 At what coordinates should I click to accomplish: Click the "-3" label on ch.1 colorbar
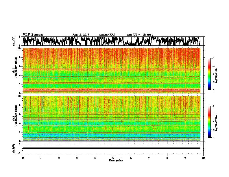click(213, 58)
